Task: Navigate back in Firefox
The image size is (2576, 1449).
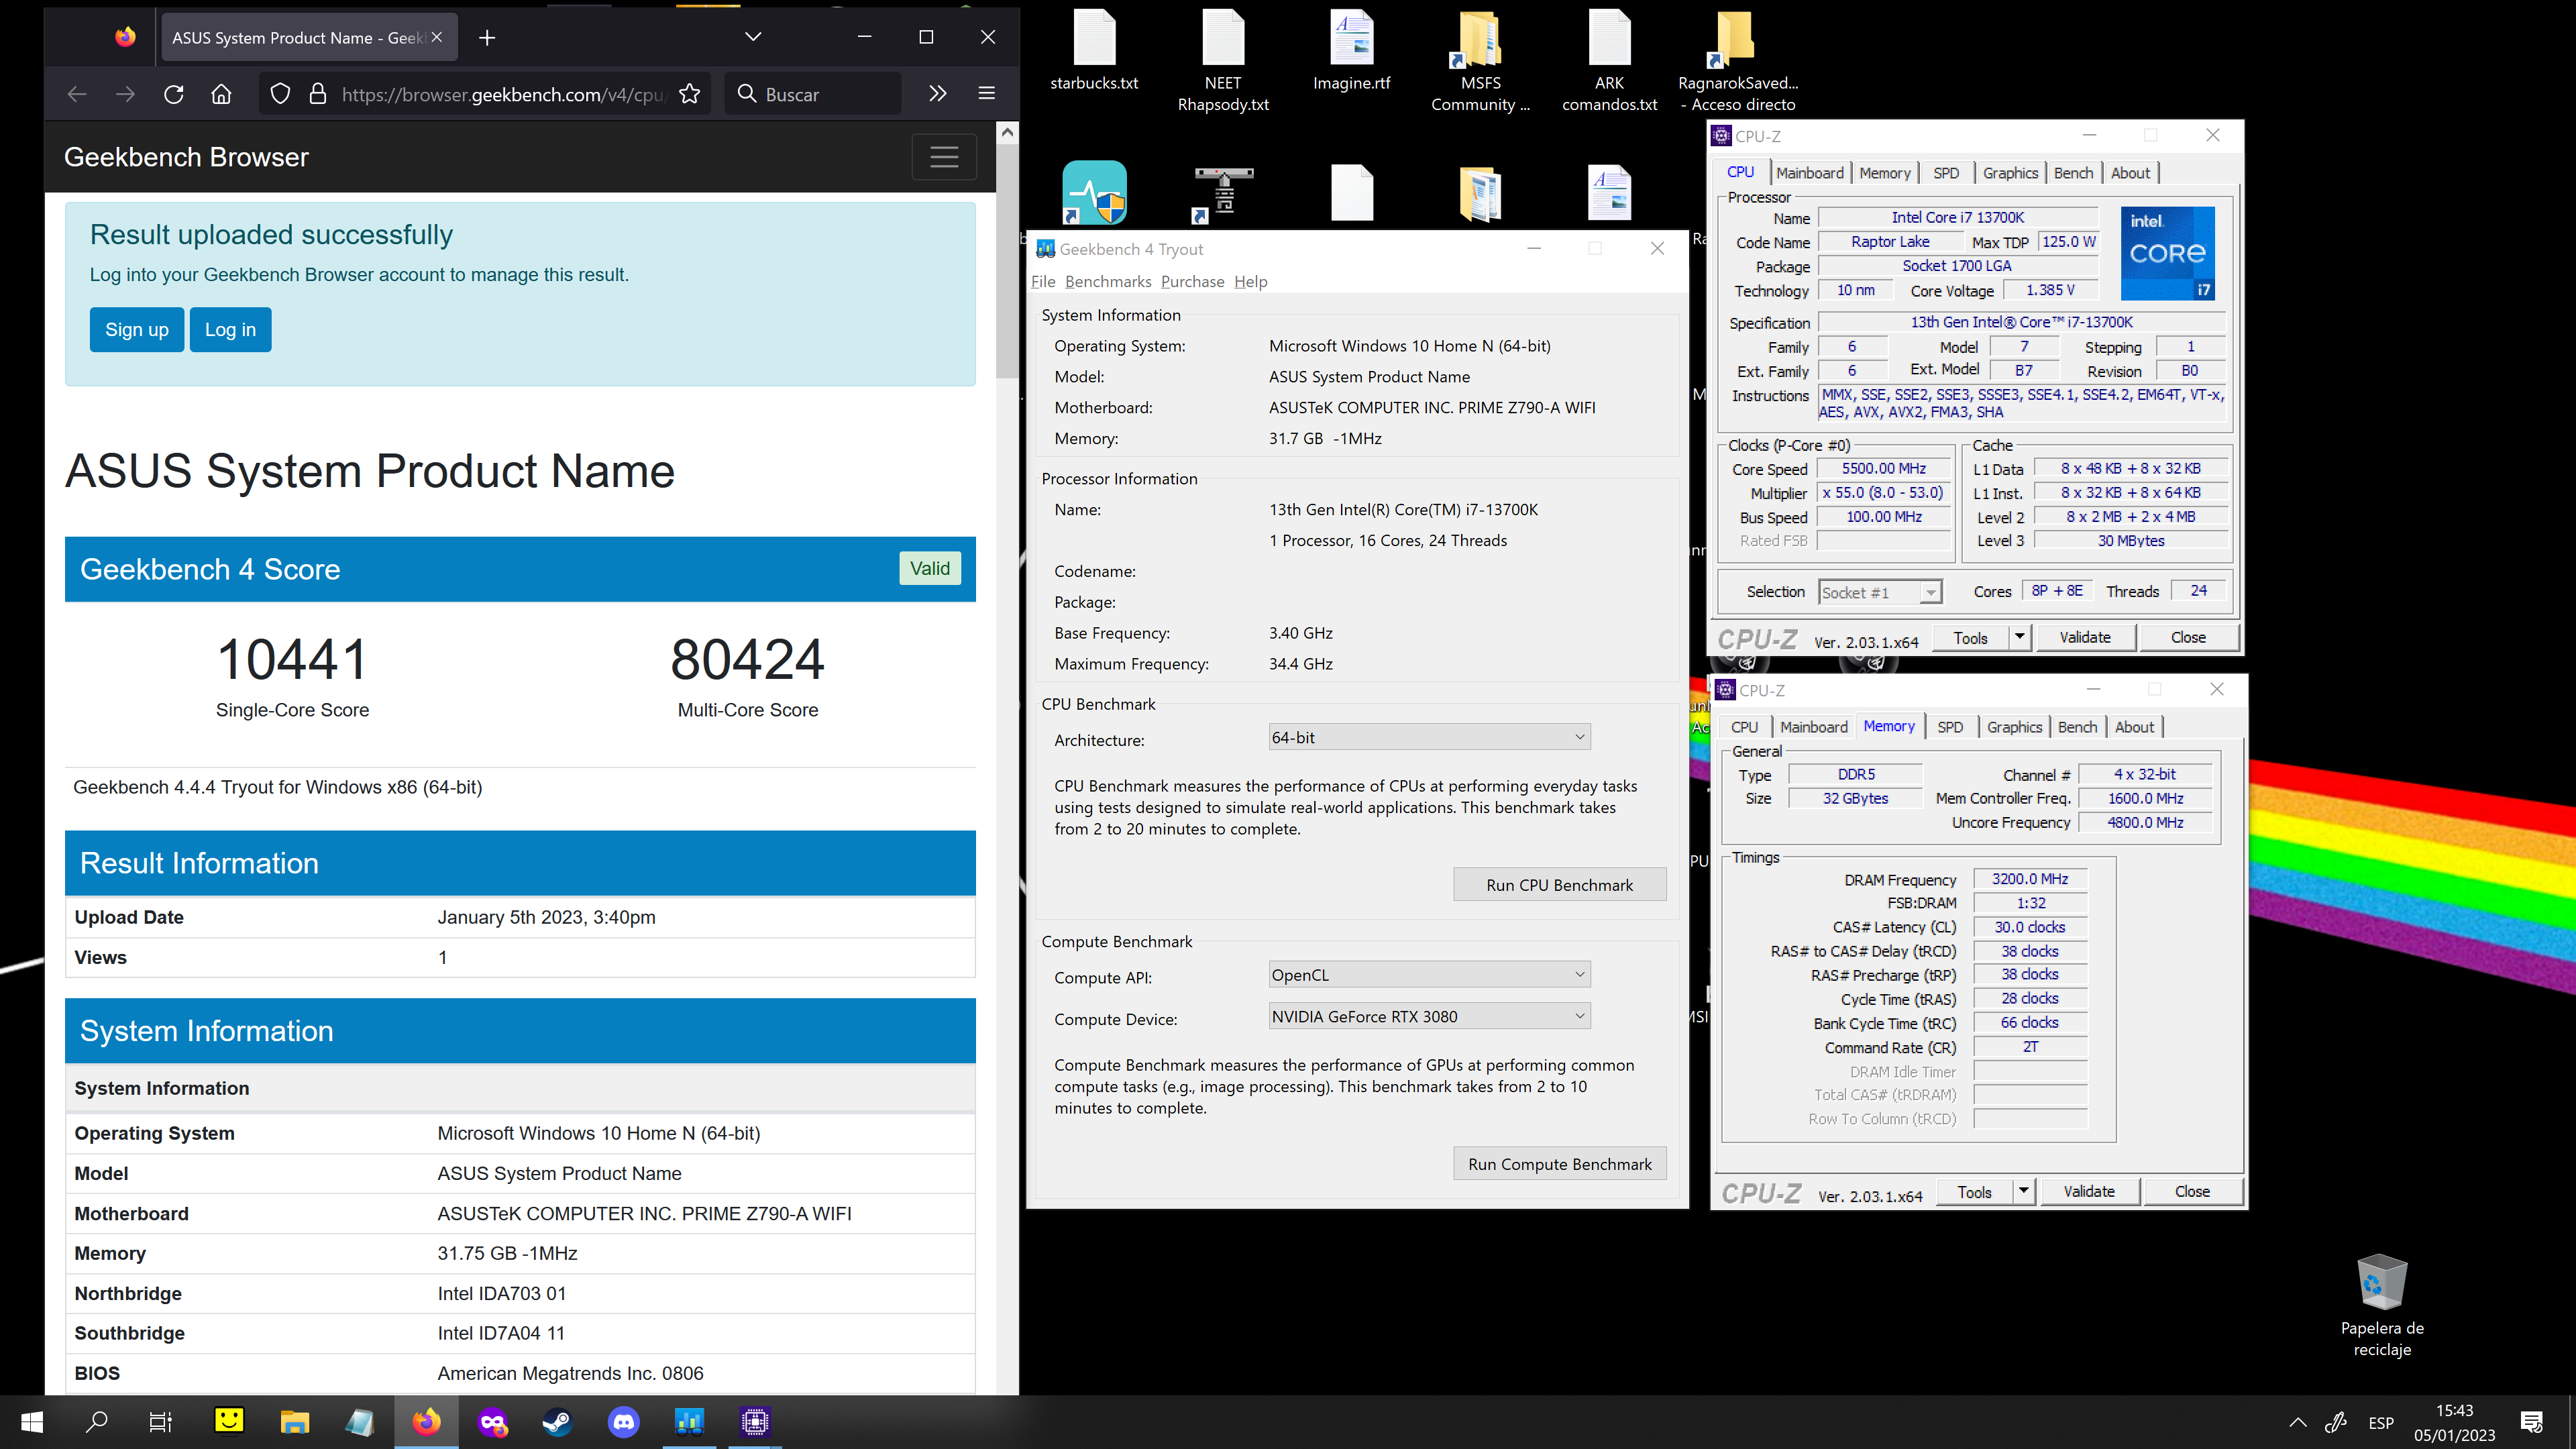Action: coord(77,94)
